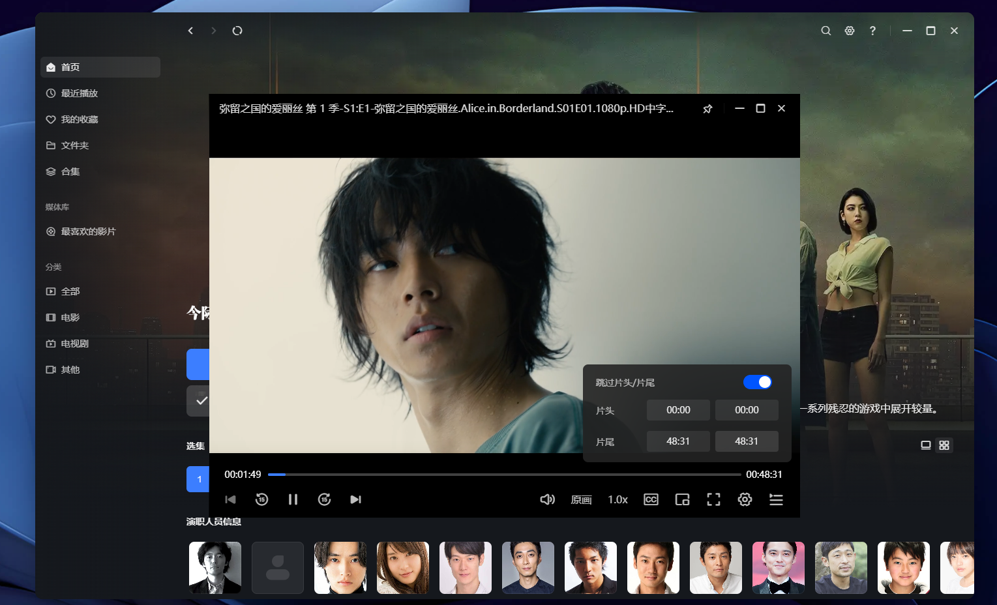997x605 pixels.
Task: Click the first 片尾 time field
Action: pyautogui.click(x=678, y=441)
